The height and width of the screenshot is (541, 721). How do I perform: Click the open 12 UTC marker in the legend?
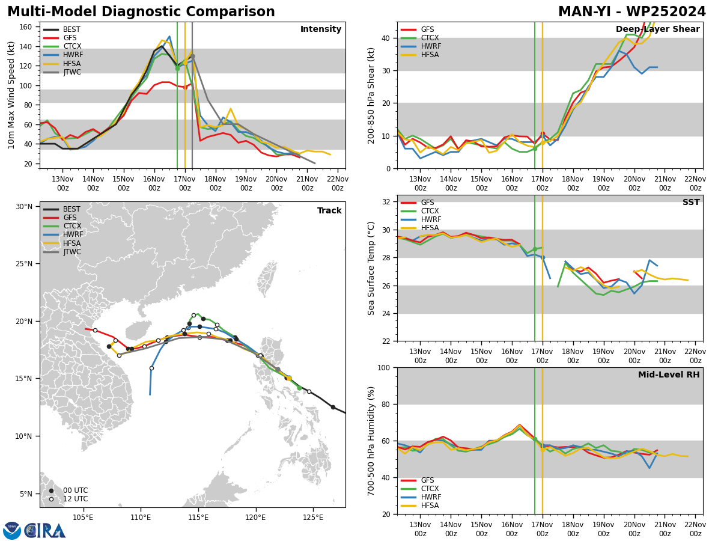coord(51,499)
